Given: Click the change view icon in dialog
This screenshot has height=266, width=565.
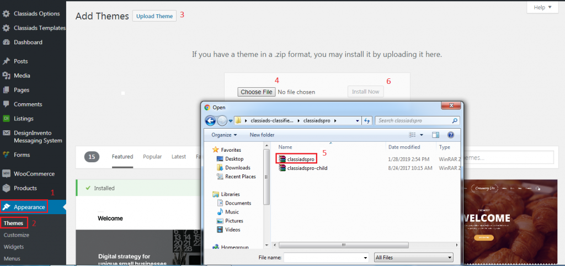Looking at the screenshot, I should (x=413, y=135).
